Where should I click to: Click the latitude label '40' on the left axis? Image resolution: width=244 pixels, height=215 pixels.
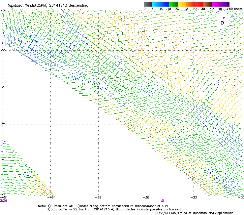3,11
